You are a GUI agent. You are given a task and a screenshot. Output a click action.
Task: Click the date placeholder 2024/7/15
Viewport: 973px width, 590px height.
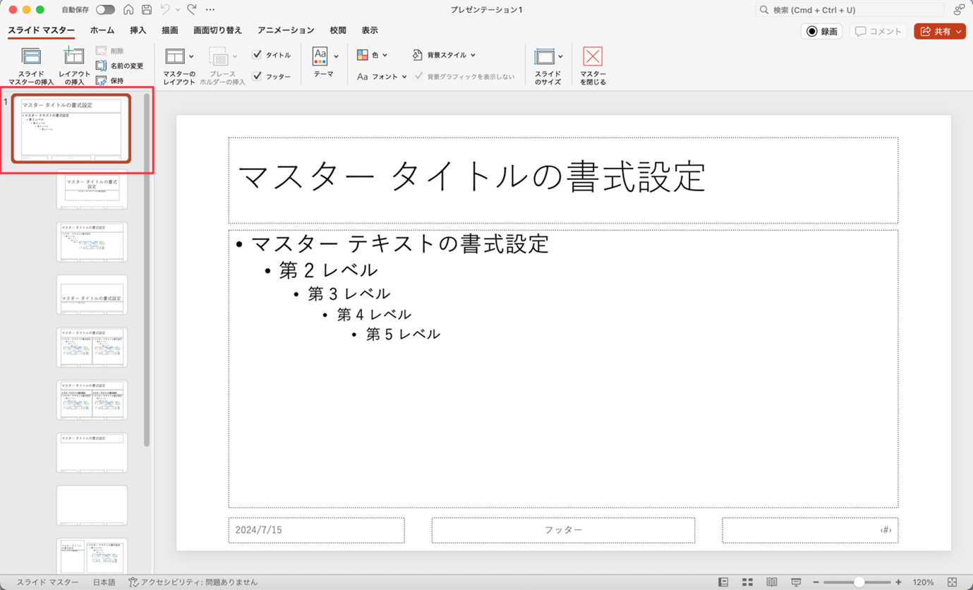tap(316, 530)
